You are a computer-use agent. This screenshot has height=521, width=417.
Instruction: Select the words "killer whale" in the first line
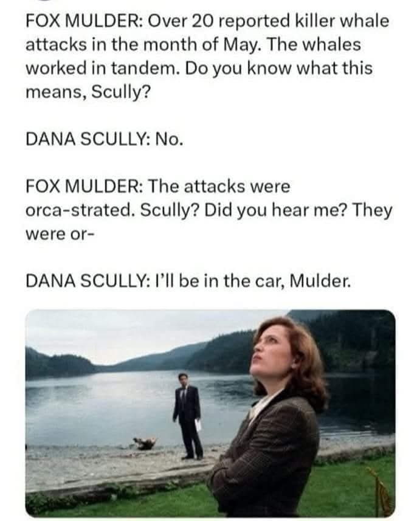342,21
